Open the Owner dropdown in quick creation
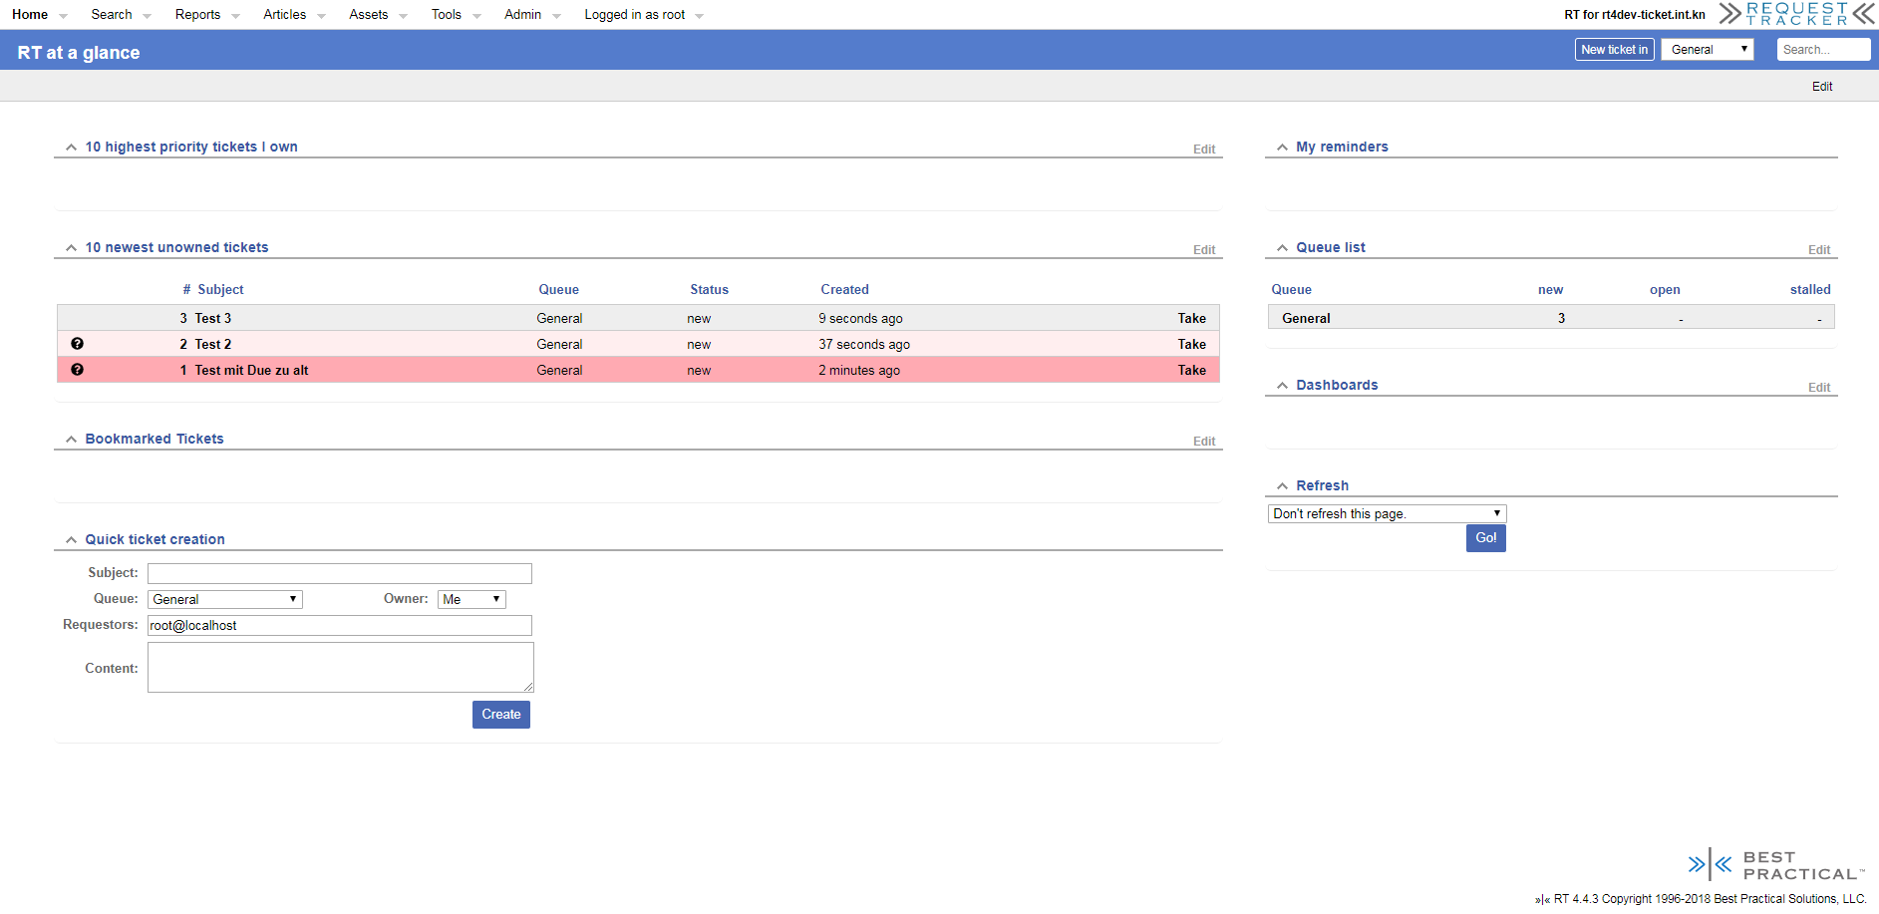This screenshot has width=1879, height=914. [x=471, y=599]
